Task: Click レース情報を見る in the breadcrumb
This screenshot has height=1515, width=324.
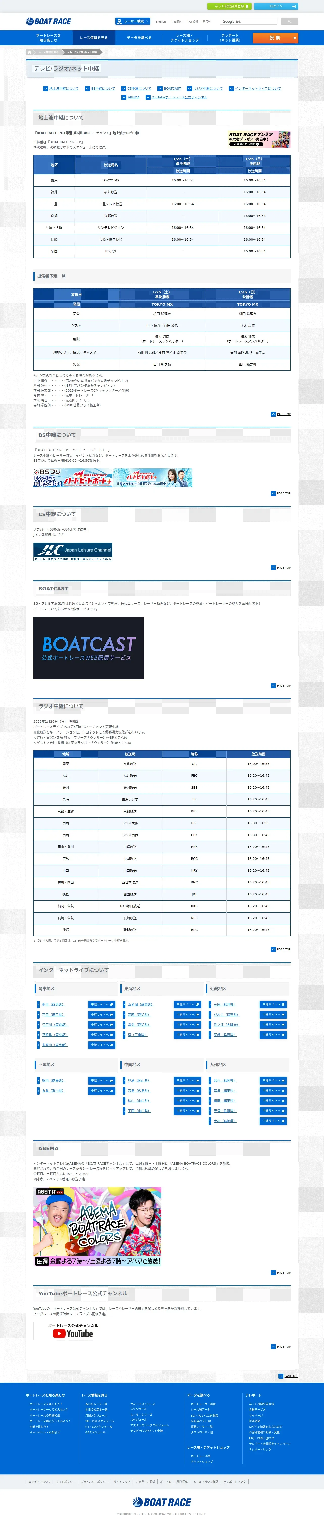Action: [48, 52]
